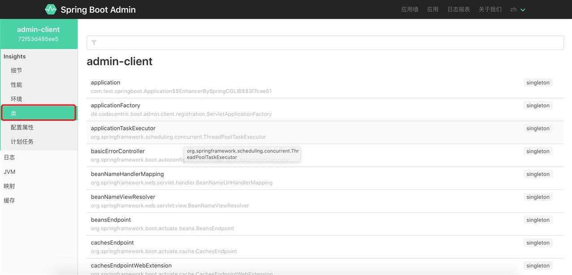Select 性能 in the sidebar
The image size is (572, 275).
click(x=17, y=85)
